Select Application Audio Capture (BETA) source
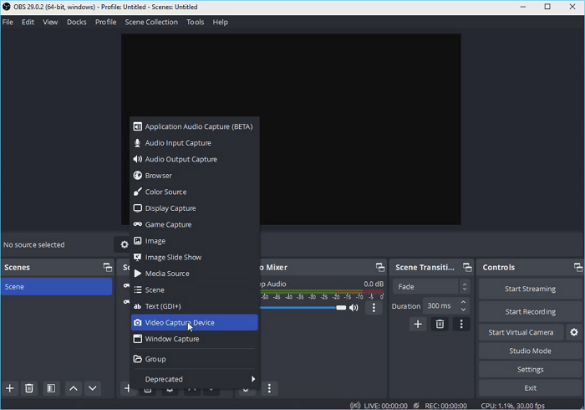 point(195,126)
